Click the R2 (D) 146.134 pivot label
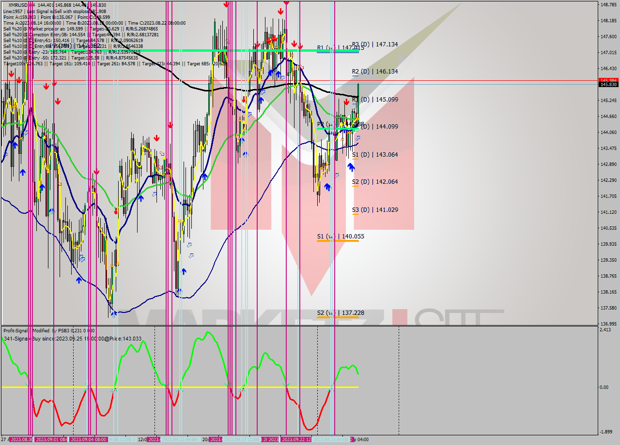Image resolution: width=620 pixels, height=445 pixels. tap(375, 71)
